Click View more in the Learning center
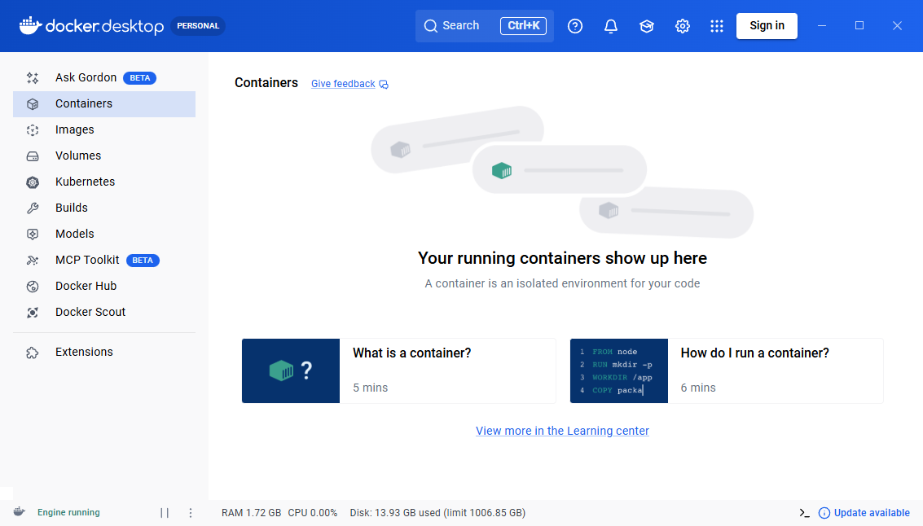The image size is (923, 526). pos(562,431)
